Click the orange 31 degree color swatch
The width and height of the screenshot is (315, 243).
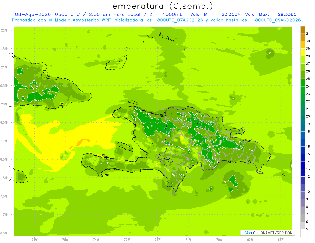pyautogui.click(x=303, y=30)
